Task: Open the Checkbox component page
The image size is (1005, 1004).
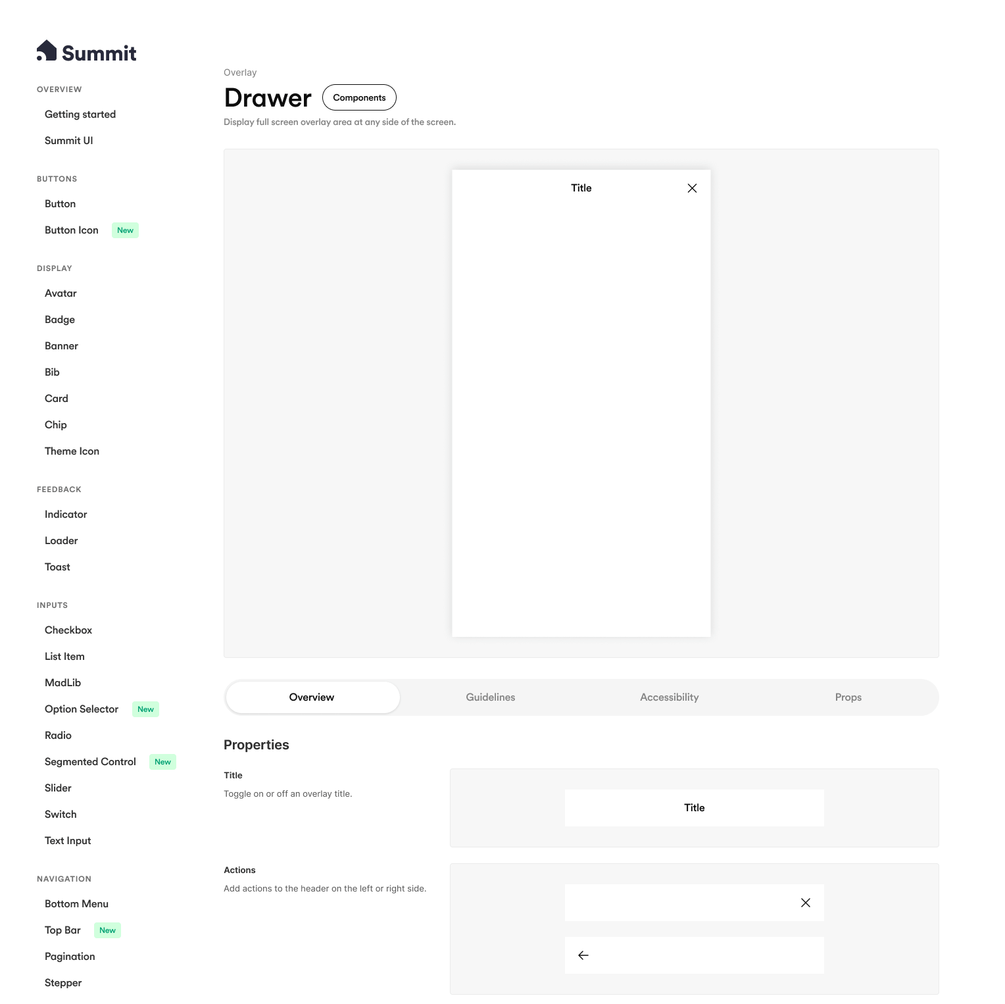Action: click(x=68, y=630)
